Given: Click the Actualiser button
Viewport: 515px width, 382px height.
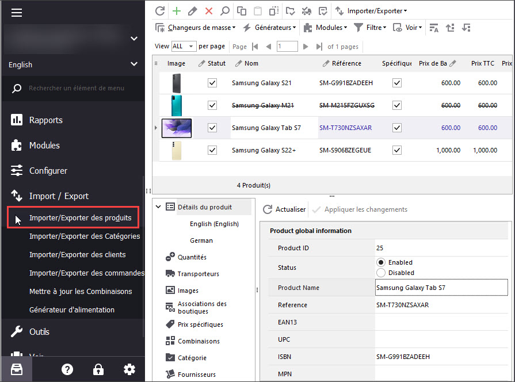Looking at the screenshot, I should 284,209.
